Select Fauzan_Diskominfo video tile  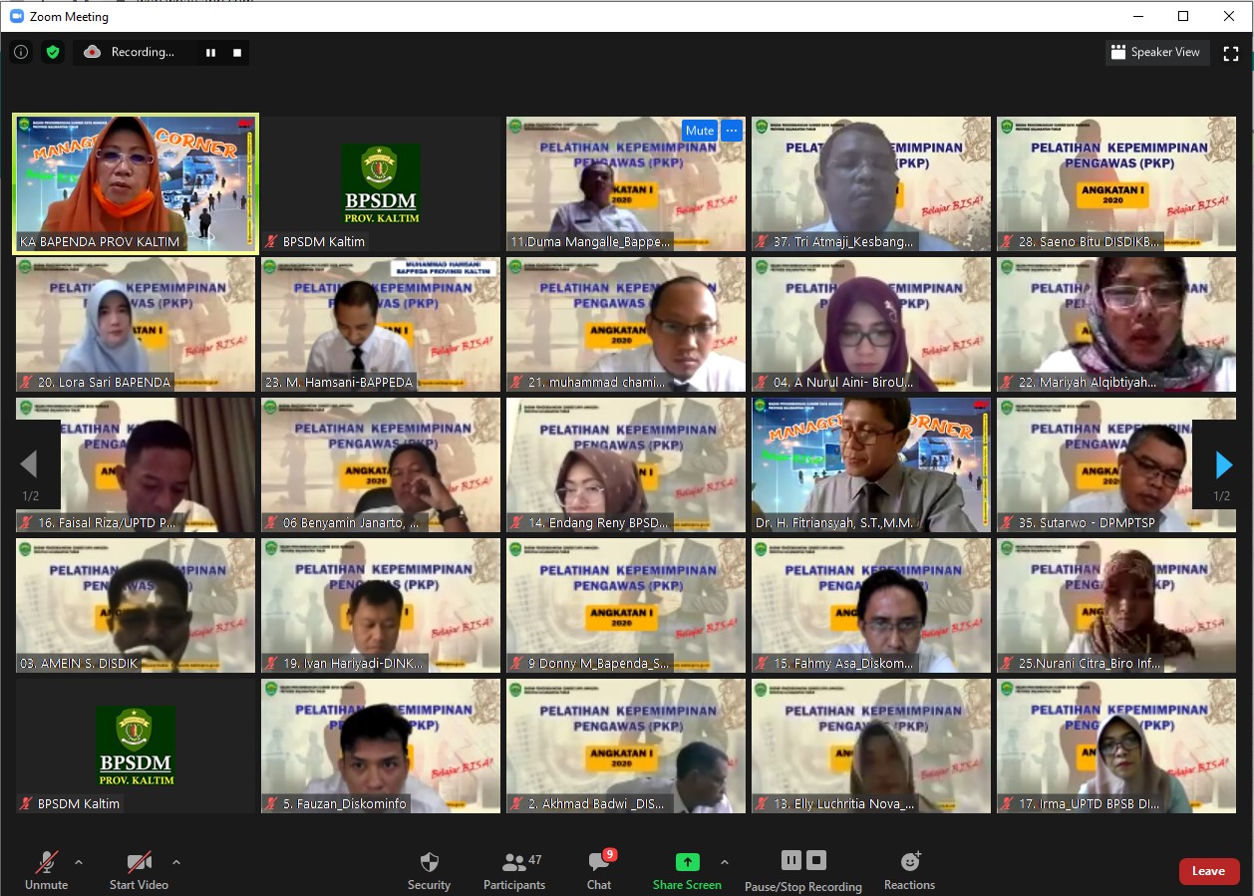click(x=381, y=746)
